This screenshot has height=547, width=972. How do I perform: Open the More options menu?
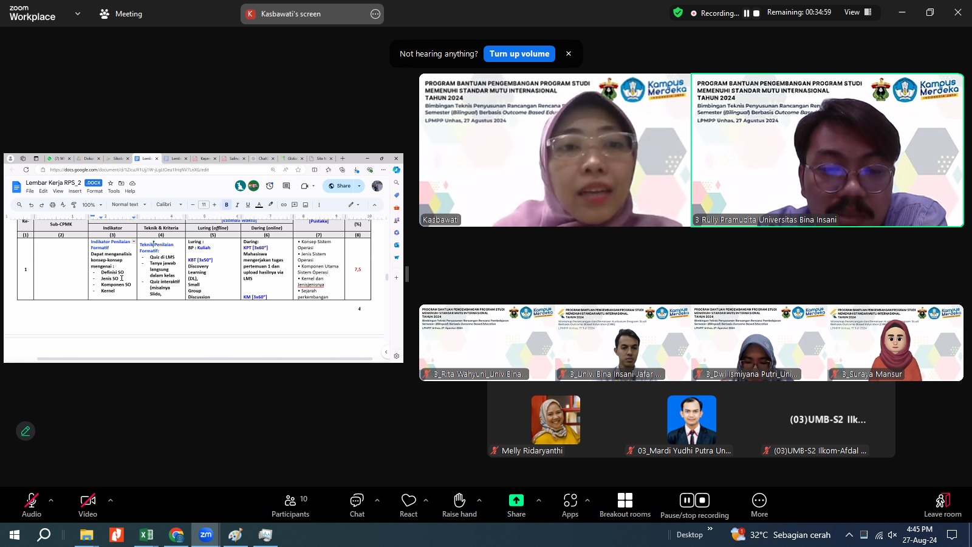tap(759, 504)
